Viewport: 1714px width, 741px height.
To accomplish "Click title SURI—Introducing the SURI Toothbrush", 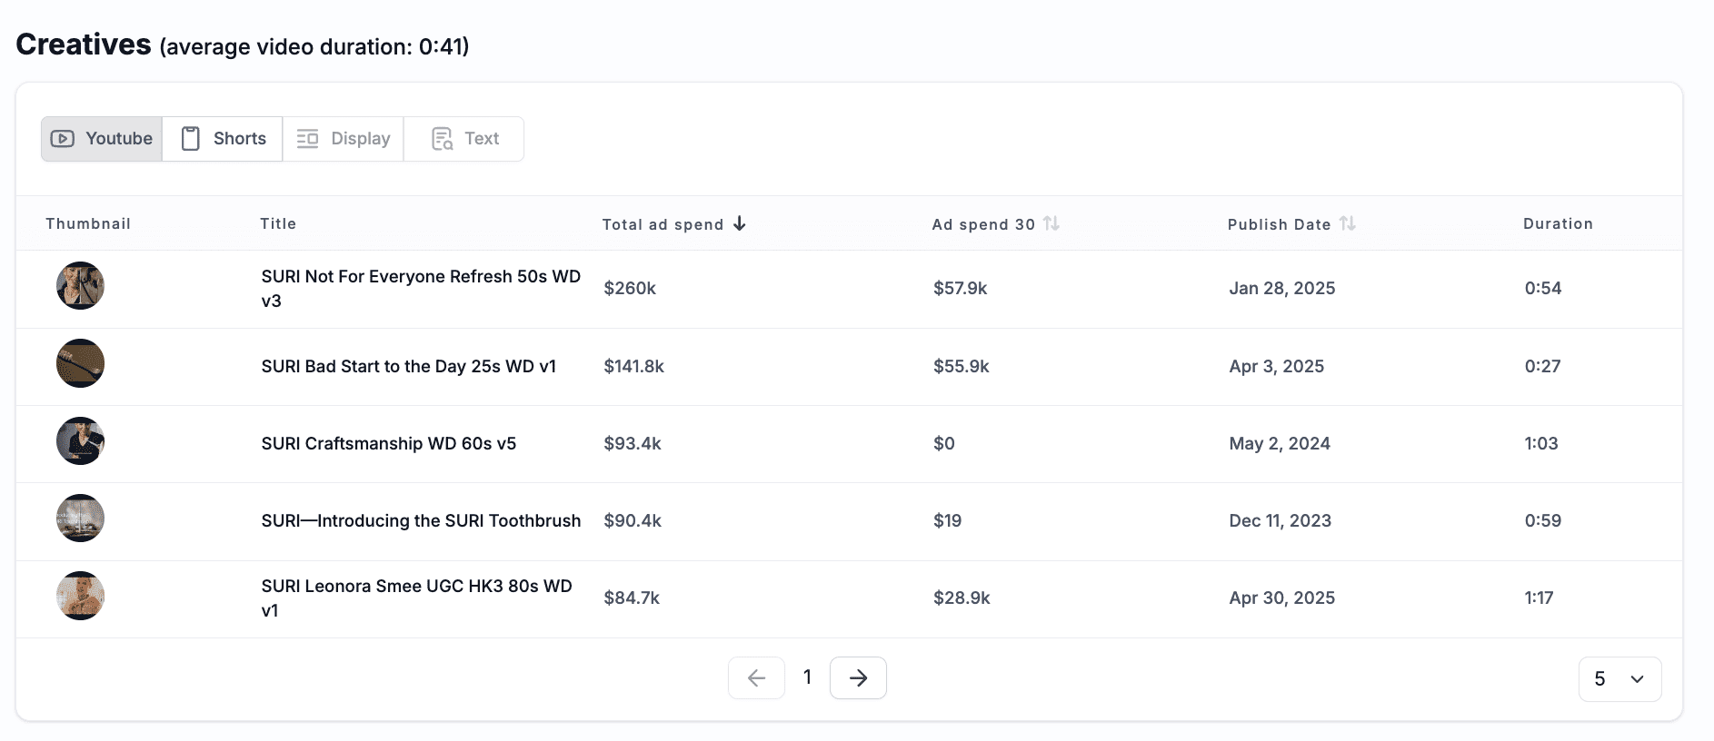I will [421, 520].
